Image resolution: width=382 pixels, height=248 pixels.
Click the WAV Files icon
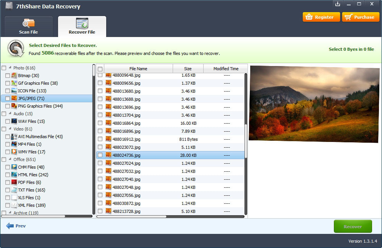point(14,121)
